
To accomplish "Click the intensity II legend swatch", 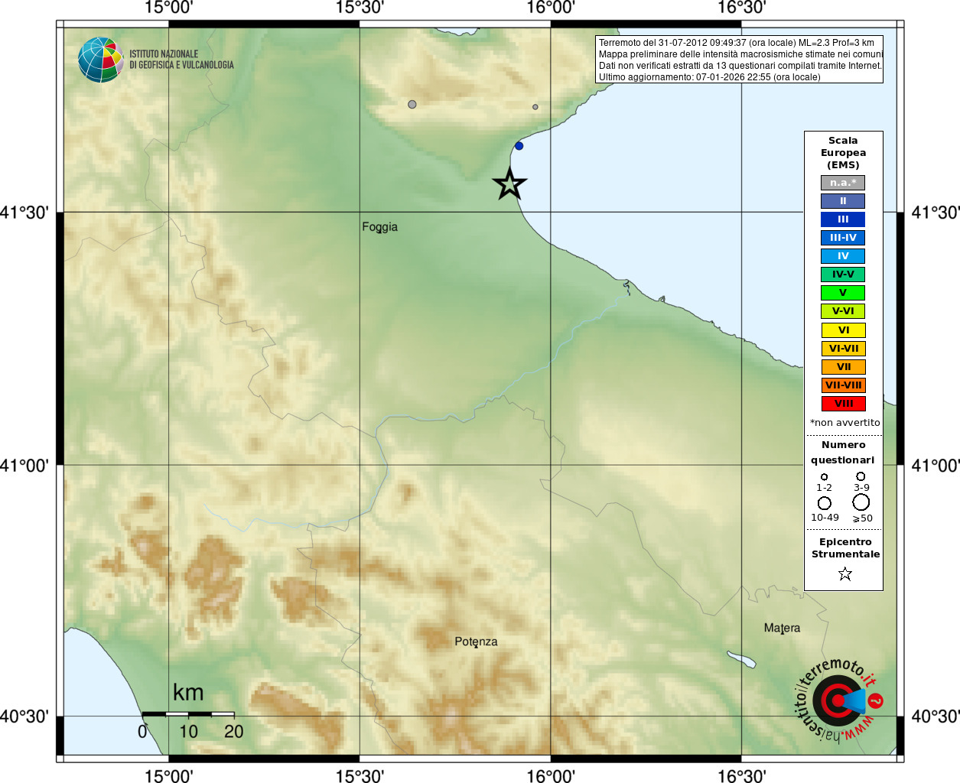I will [843, 201].
